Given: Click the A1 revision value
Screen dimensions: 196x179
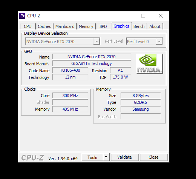Looking at the screenshot, I should [121, 70].
